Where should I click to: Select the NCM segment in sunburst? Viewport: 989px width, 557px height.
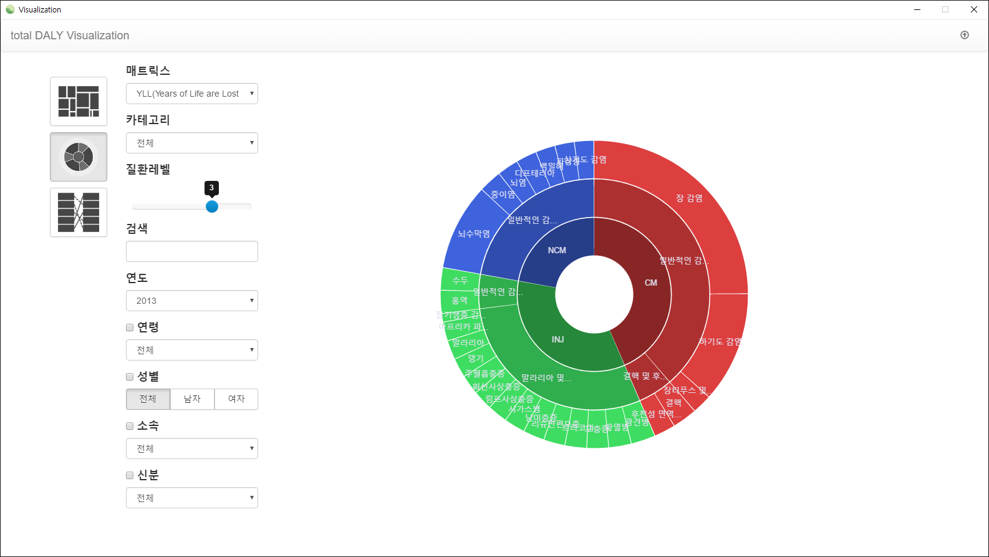pyautogui.click(x=557, y=250)
